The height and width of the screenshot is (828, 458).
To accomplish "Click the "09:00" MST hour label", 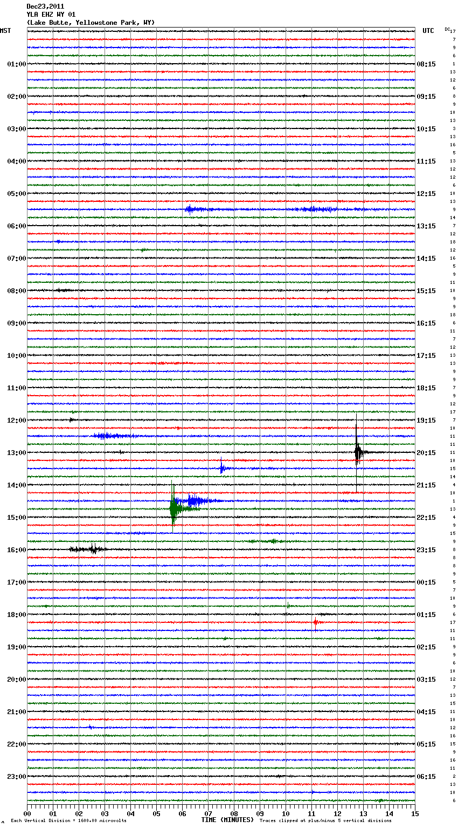I will pos(17,323).
